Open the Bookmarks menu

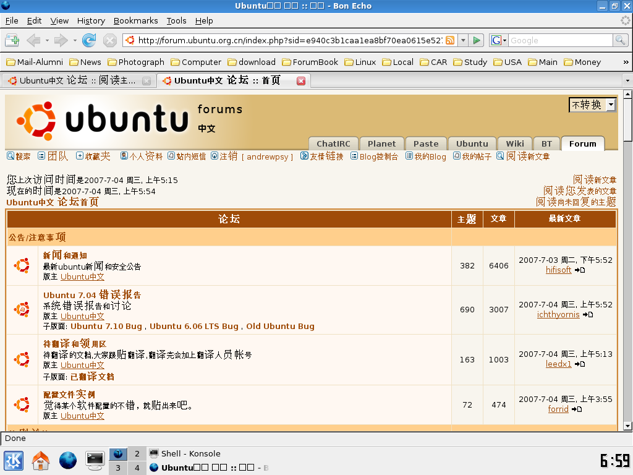pyautogui.click(x=135, y=20)
